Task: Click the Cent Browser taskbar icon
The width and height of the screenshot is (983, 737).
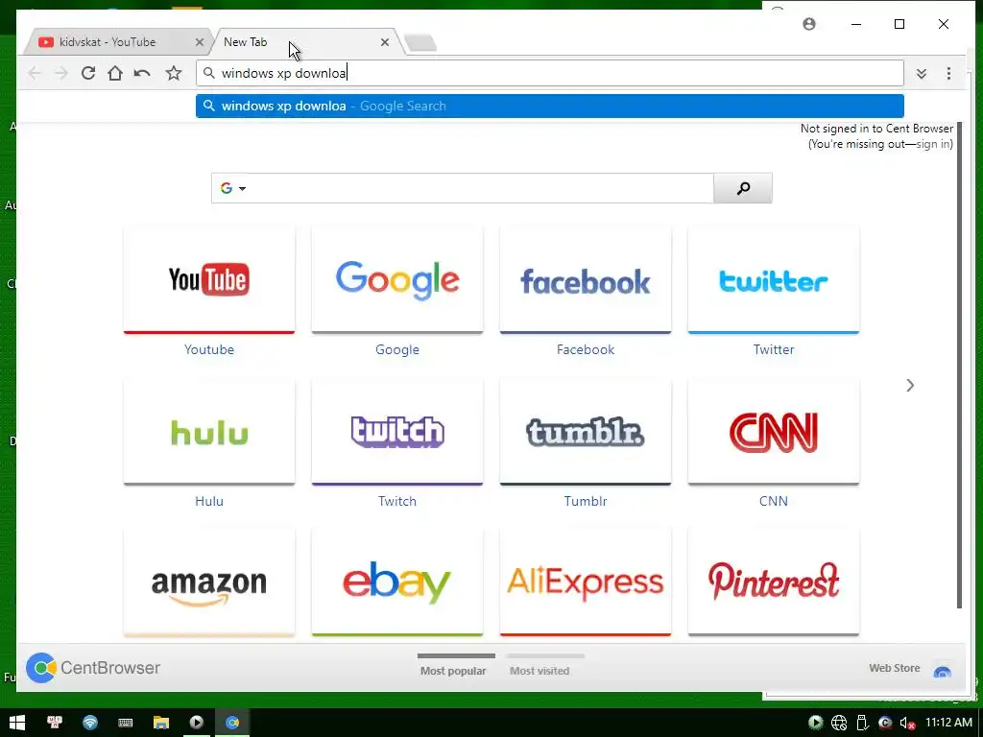Action: [232, 723]
